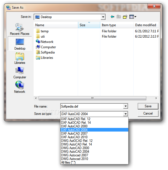This screenshot has height=170, width=168.
Task: Expand the Save in Desktop dropdown
Action: pos(103,17)
